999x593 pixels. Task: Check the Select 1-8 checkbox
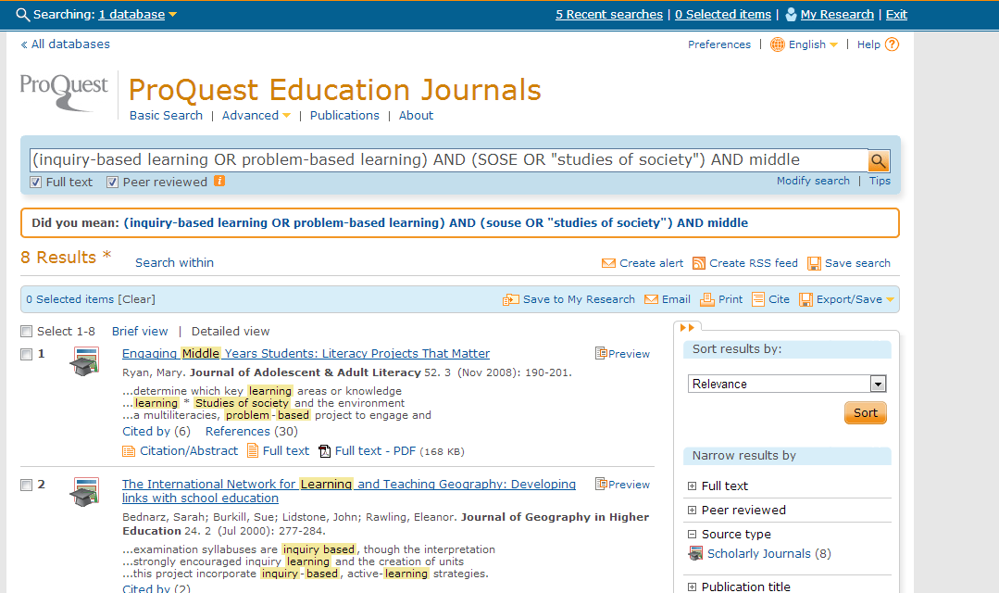tap(25, 331)
